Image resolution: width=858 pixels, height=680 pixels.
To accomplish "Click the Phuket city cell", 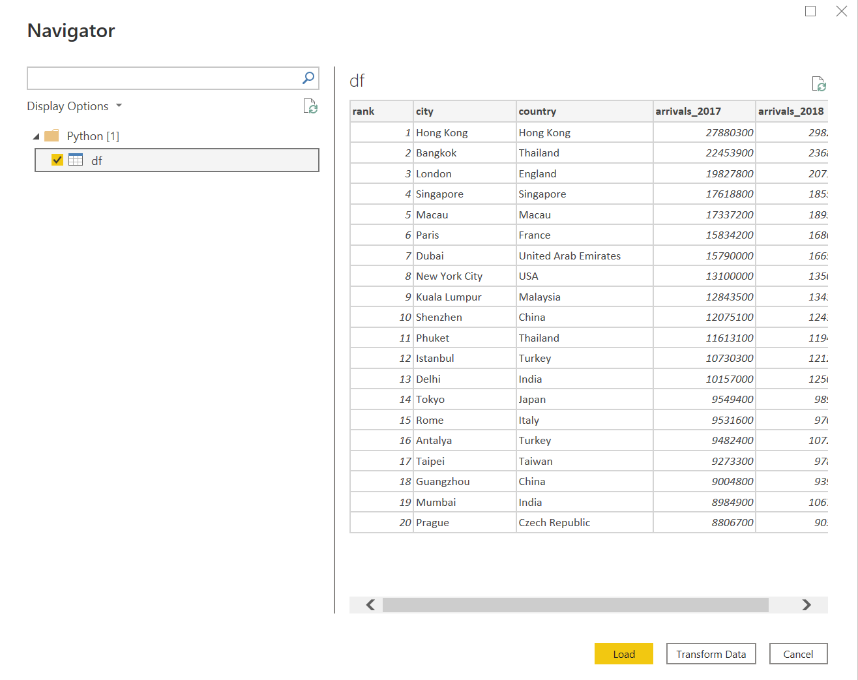I will tap(465, 338).
